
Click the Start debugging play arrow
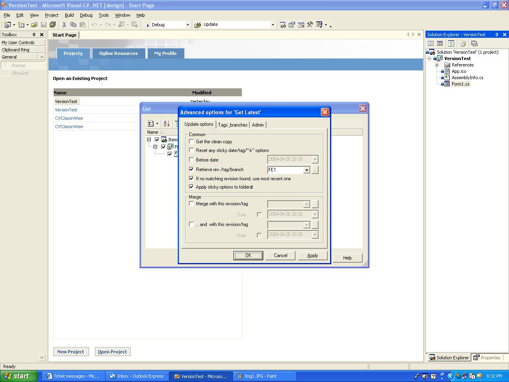pyautogui.click(x=148, y=25)
